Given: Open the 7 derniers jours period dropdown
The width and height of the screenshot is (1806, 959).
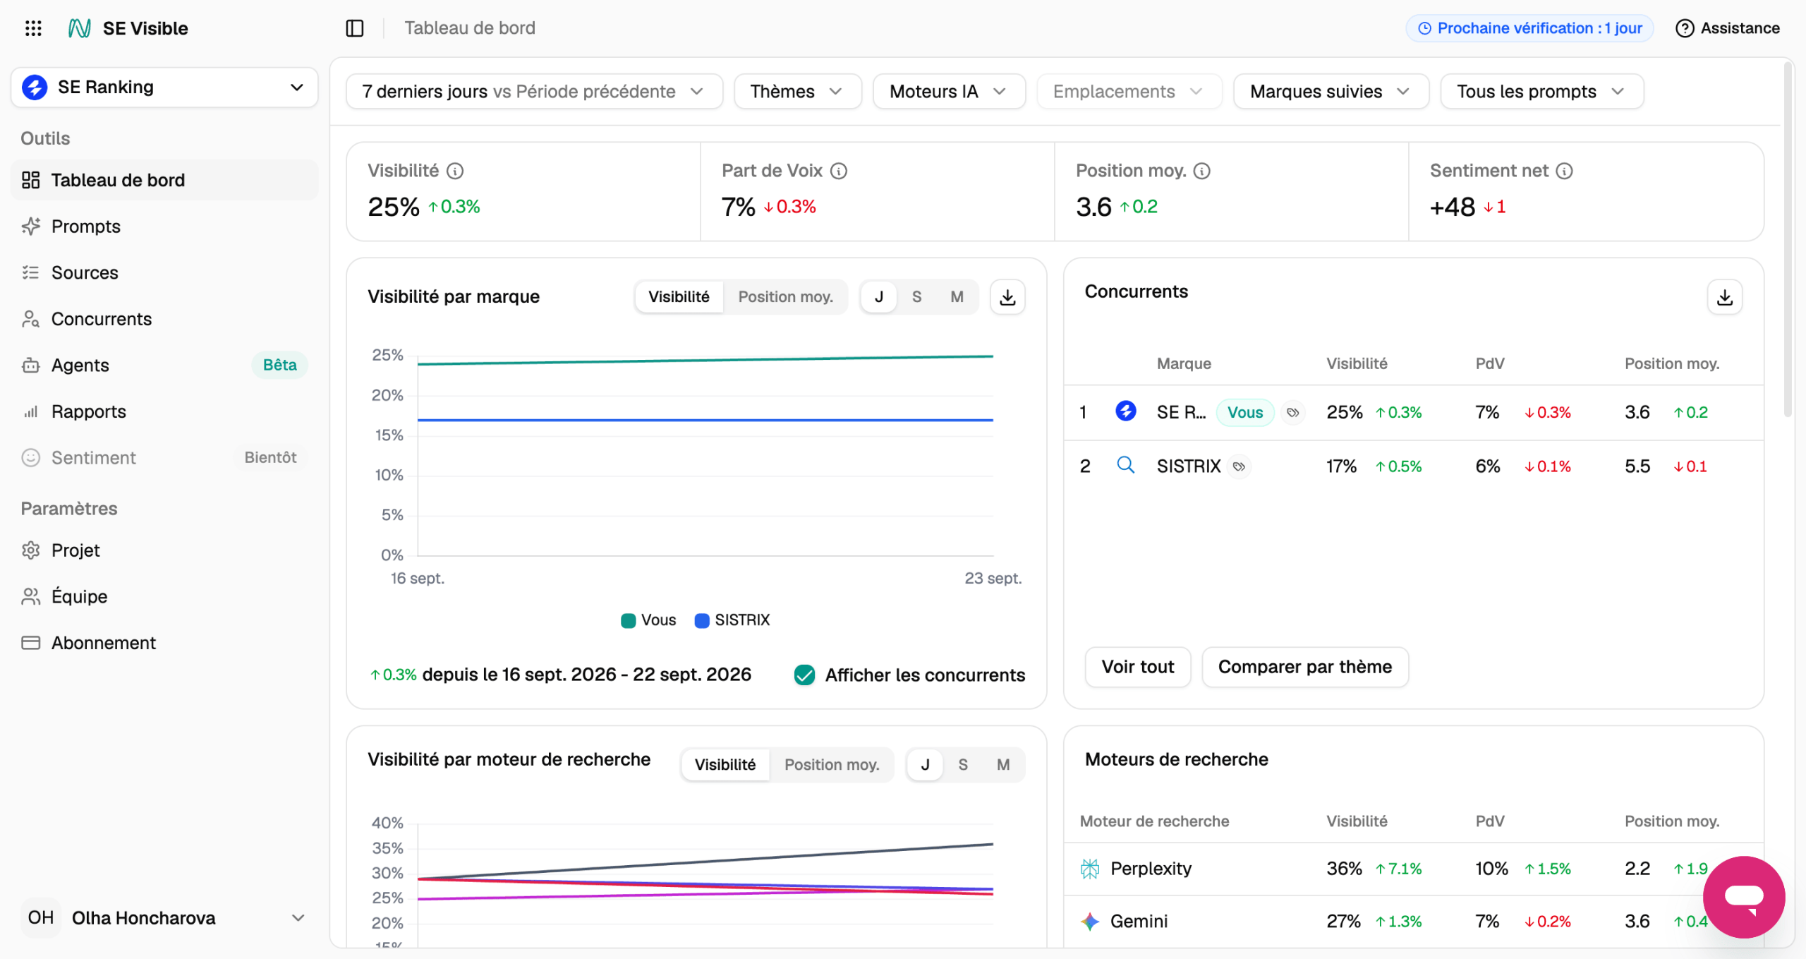Looking at the screenshot, I should 534,92.
